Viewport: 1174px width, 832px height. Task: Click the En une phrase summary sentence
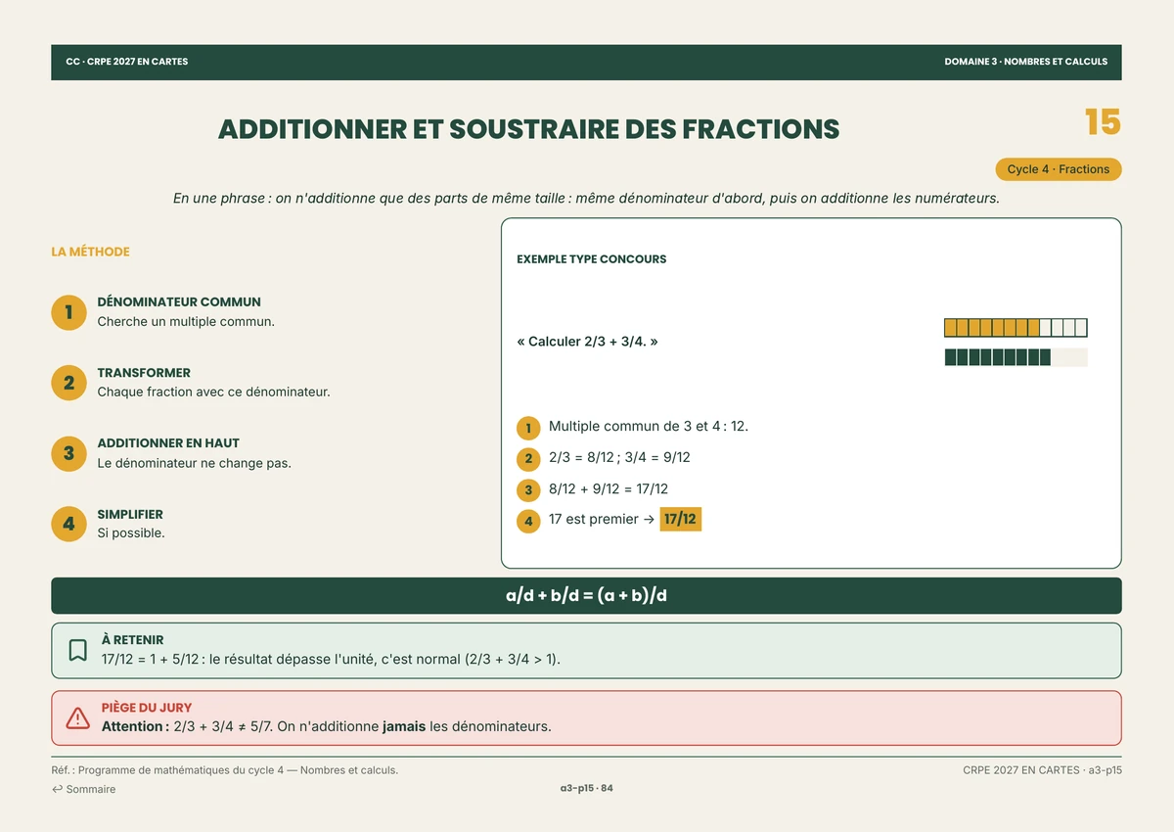586,199
